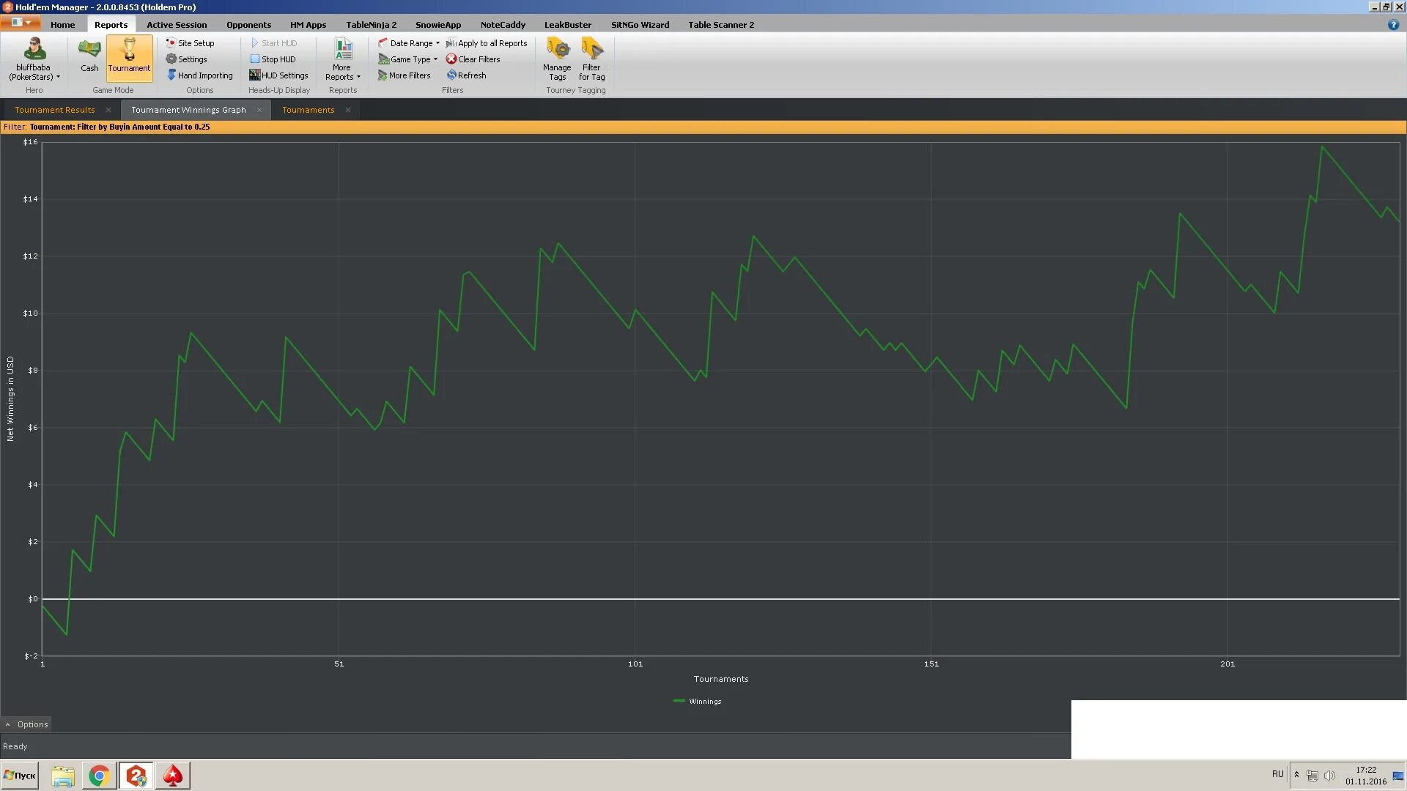This screenshot has width=1407, height=791.
Task: Open the Date Range filter dropdown
Action: tap(409, 43)
